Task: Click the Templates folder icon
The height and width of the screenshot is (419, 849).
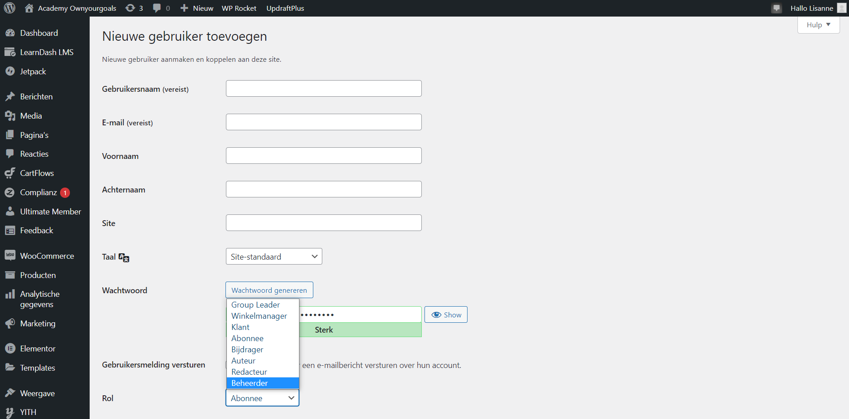Action: coord(10,368)
